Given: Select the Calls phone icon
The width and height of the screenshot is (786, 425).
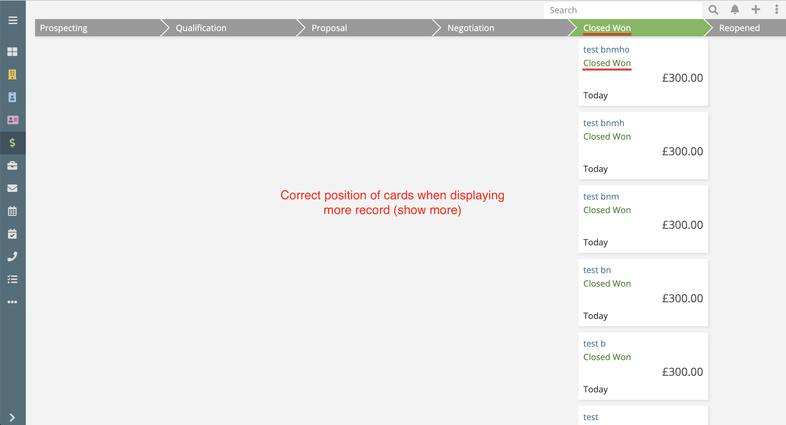Looking at the screenshot, I should pos(13,256).
